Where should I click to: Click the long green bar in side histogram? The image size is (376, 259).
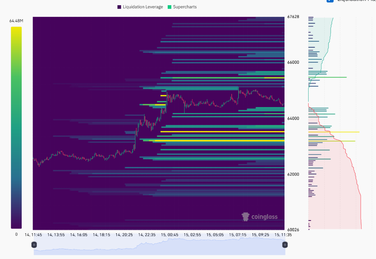pyautogui.click(x=327, y=77)
